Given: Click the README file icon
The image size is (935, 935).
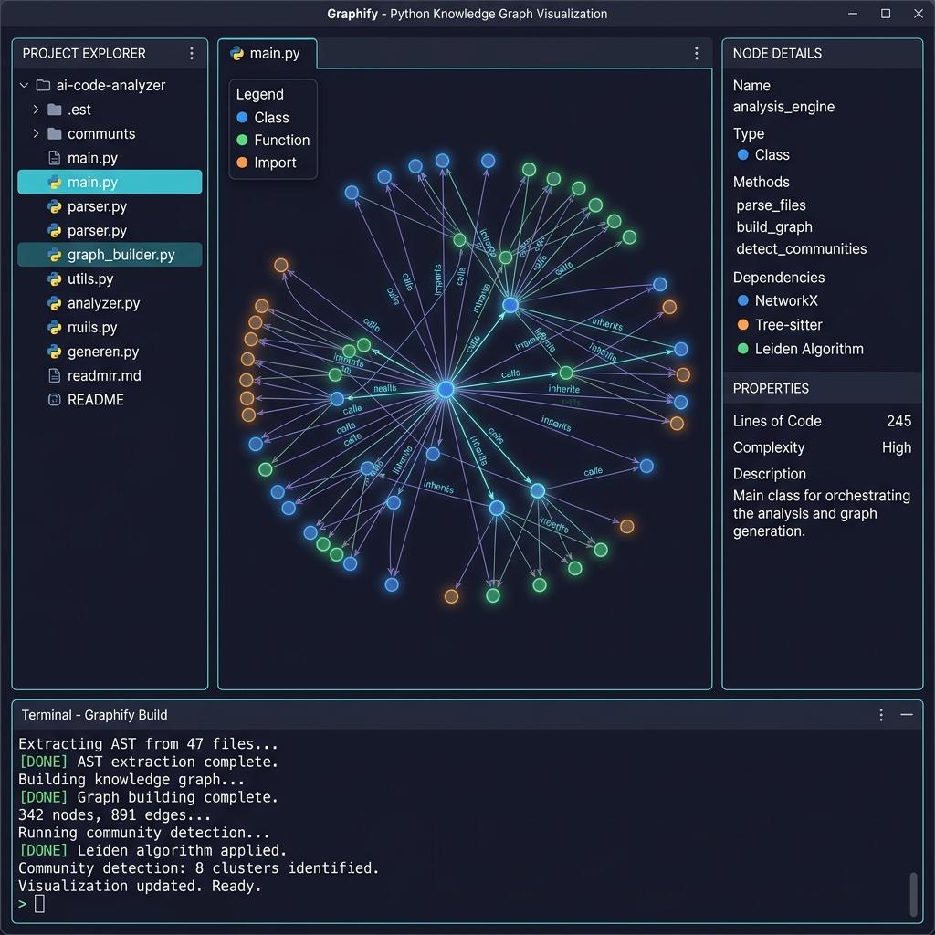Looking at the screenshot, I should tap(54, 400).
